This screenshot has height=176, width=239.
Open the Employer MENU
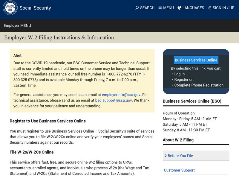point(17,26)
